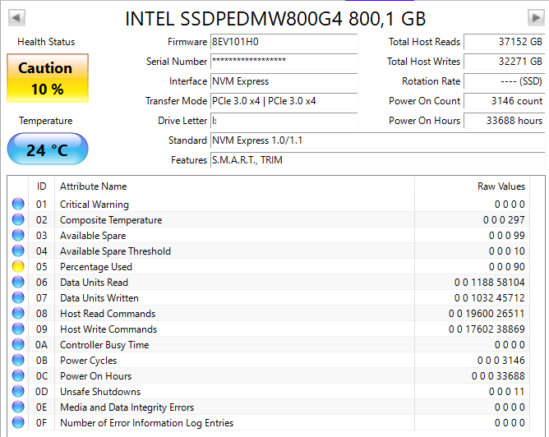
Task: Click the ID column header
Action: [41, 186]
